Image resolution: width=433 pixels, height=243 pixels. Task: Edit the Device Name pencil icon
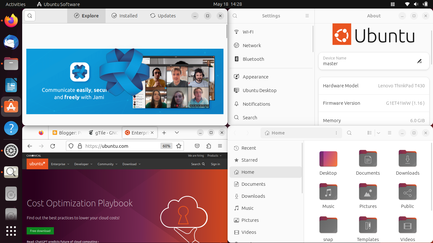coord(419,61)
